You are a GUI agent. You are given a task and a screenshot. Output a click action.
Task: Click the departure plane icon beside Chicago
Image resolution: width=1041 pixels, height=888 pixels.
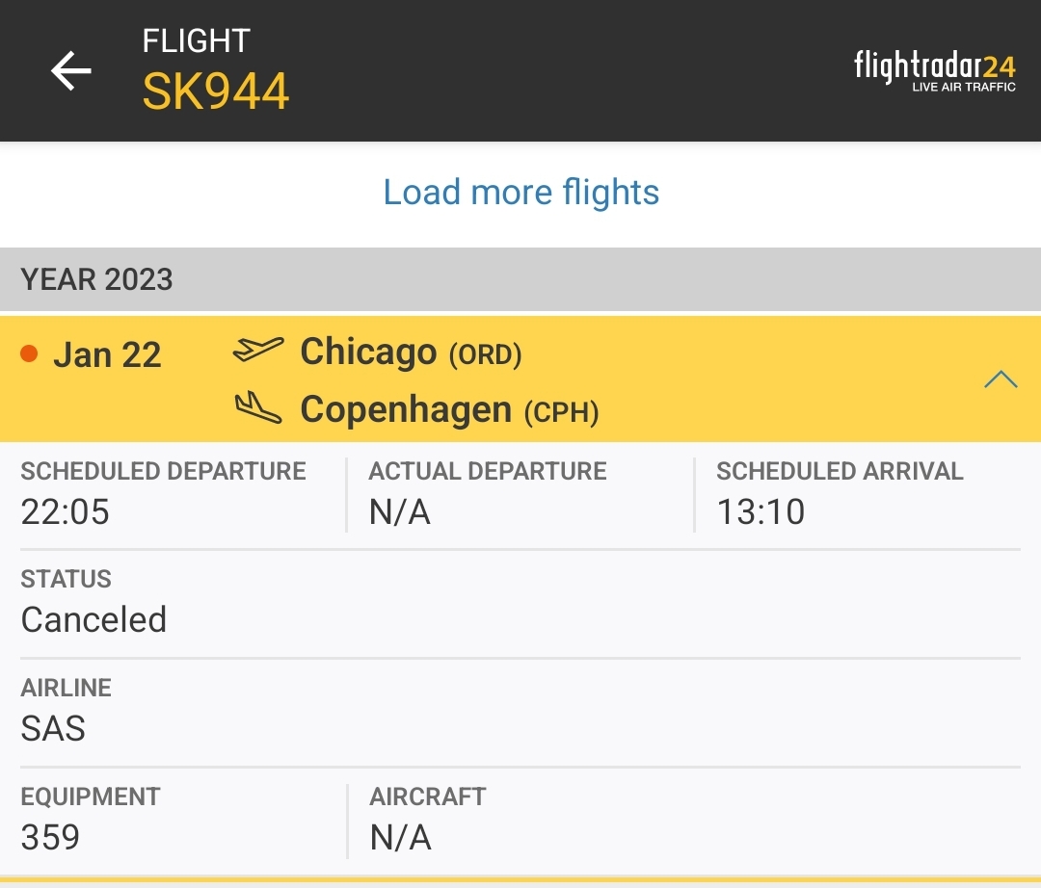click(x=258, y=351)
